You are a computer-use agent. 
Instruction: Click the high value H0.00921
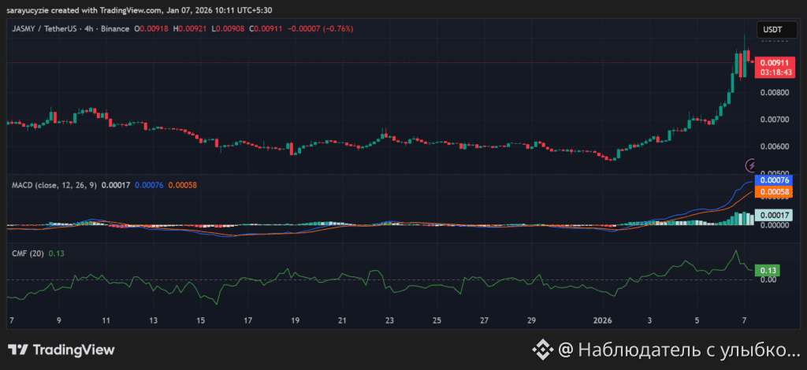(191, 29)
